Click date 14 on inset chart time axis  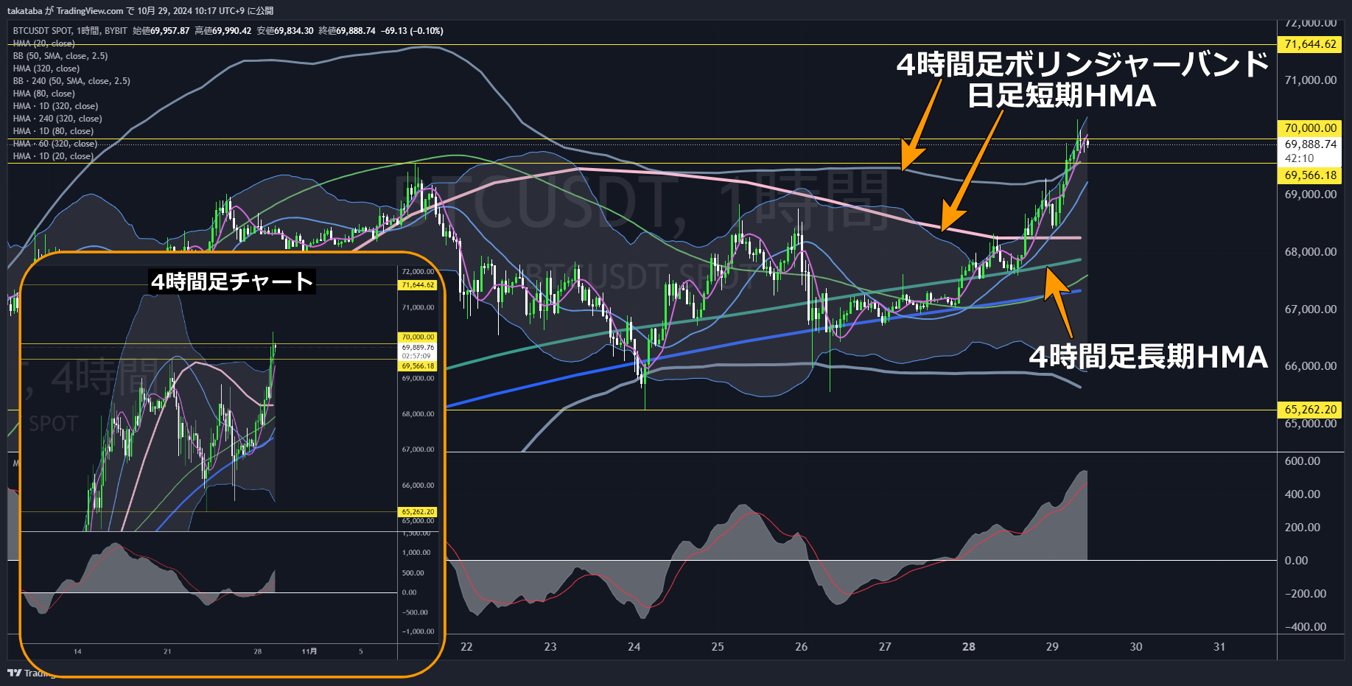(x=77, y=651)
